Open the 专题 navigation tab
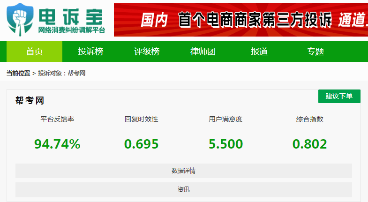The height and width of the screenshot is (202, 368). tap(315, 52)
